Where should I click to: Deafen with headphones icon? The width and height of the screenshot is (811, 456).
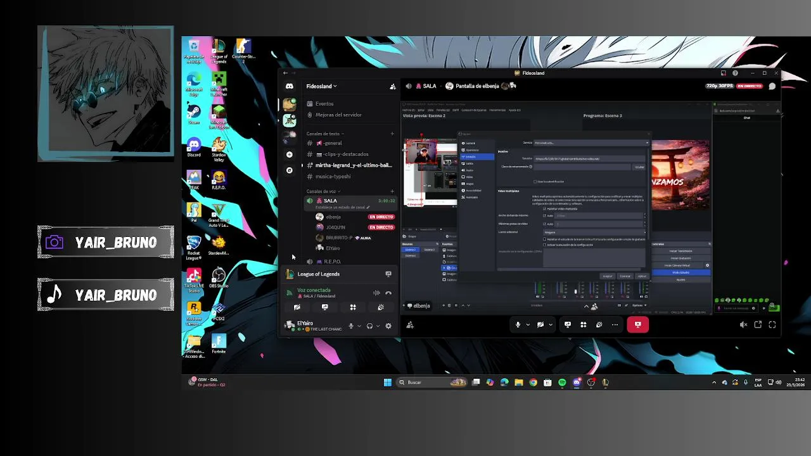click(x=369, y=326)
